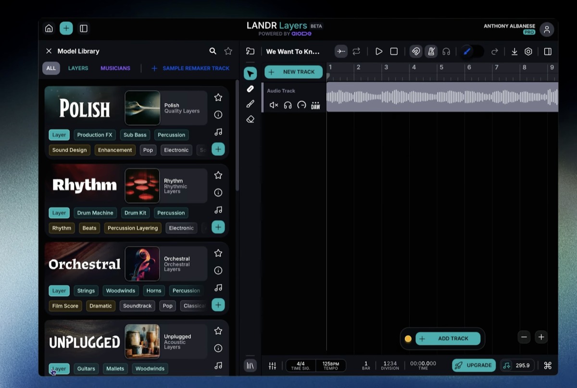Screen dimensions: 577x388
Task: Toggle the metronome
Action: [x=431, y=51]
